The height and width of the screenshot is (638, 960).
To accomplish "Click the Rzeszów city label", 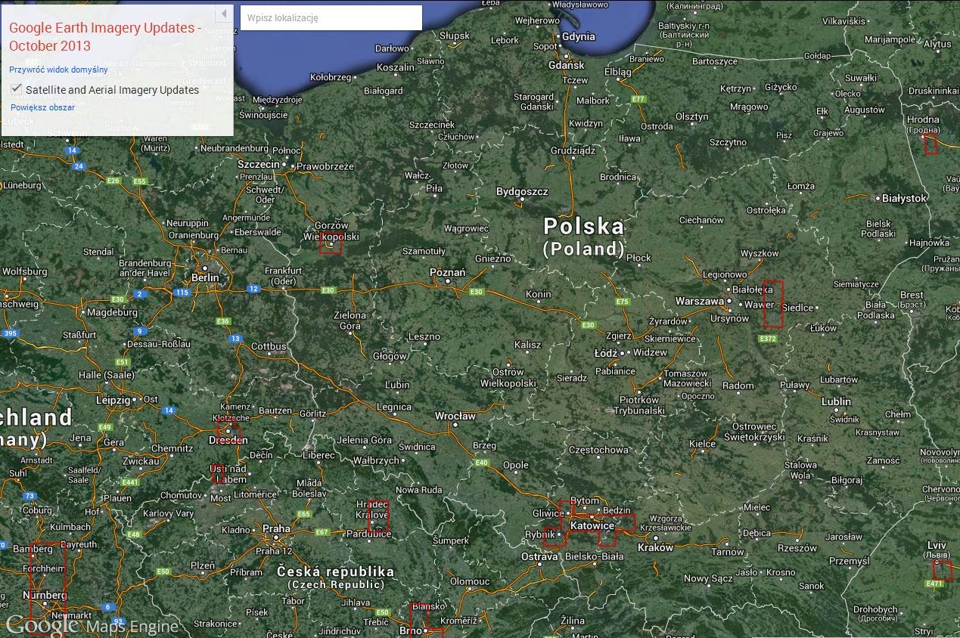I will click(x=797, y=548).
